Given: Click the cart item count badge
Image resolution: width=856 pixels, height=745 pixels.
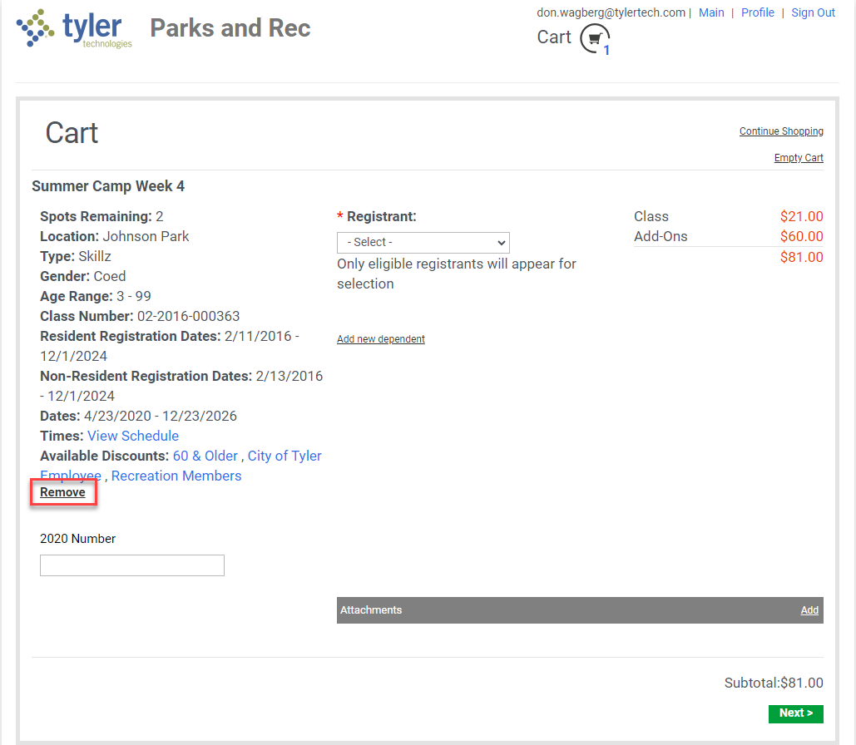Looking at the screenshot, I should pos(606,51).
